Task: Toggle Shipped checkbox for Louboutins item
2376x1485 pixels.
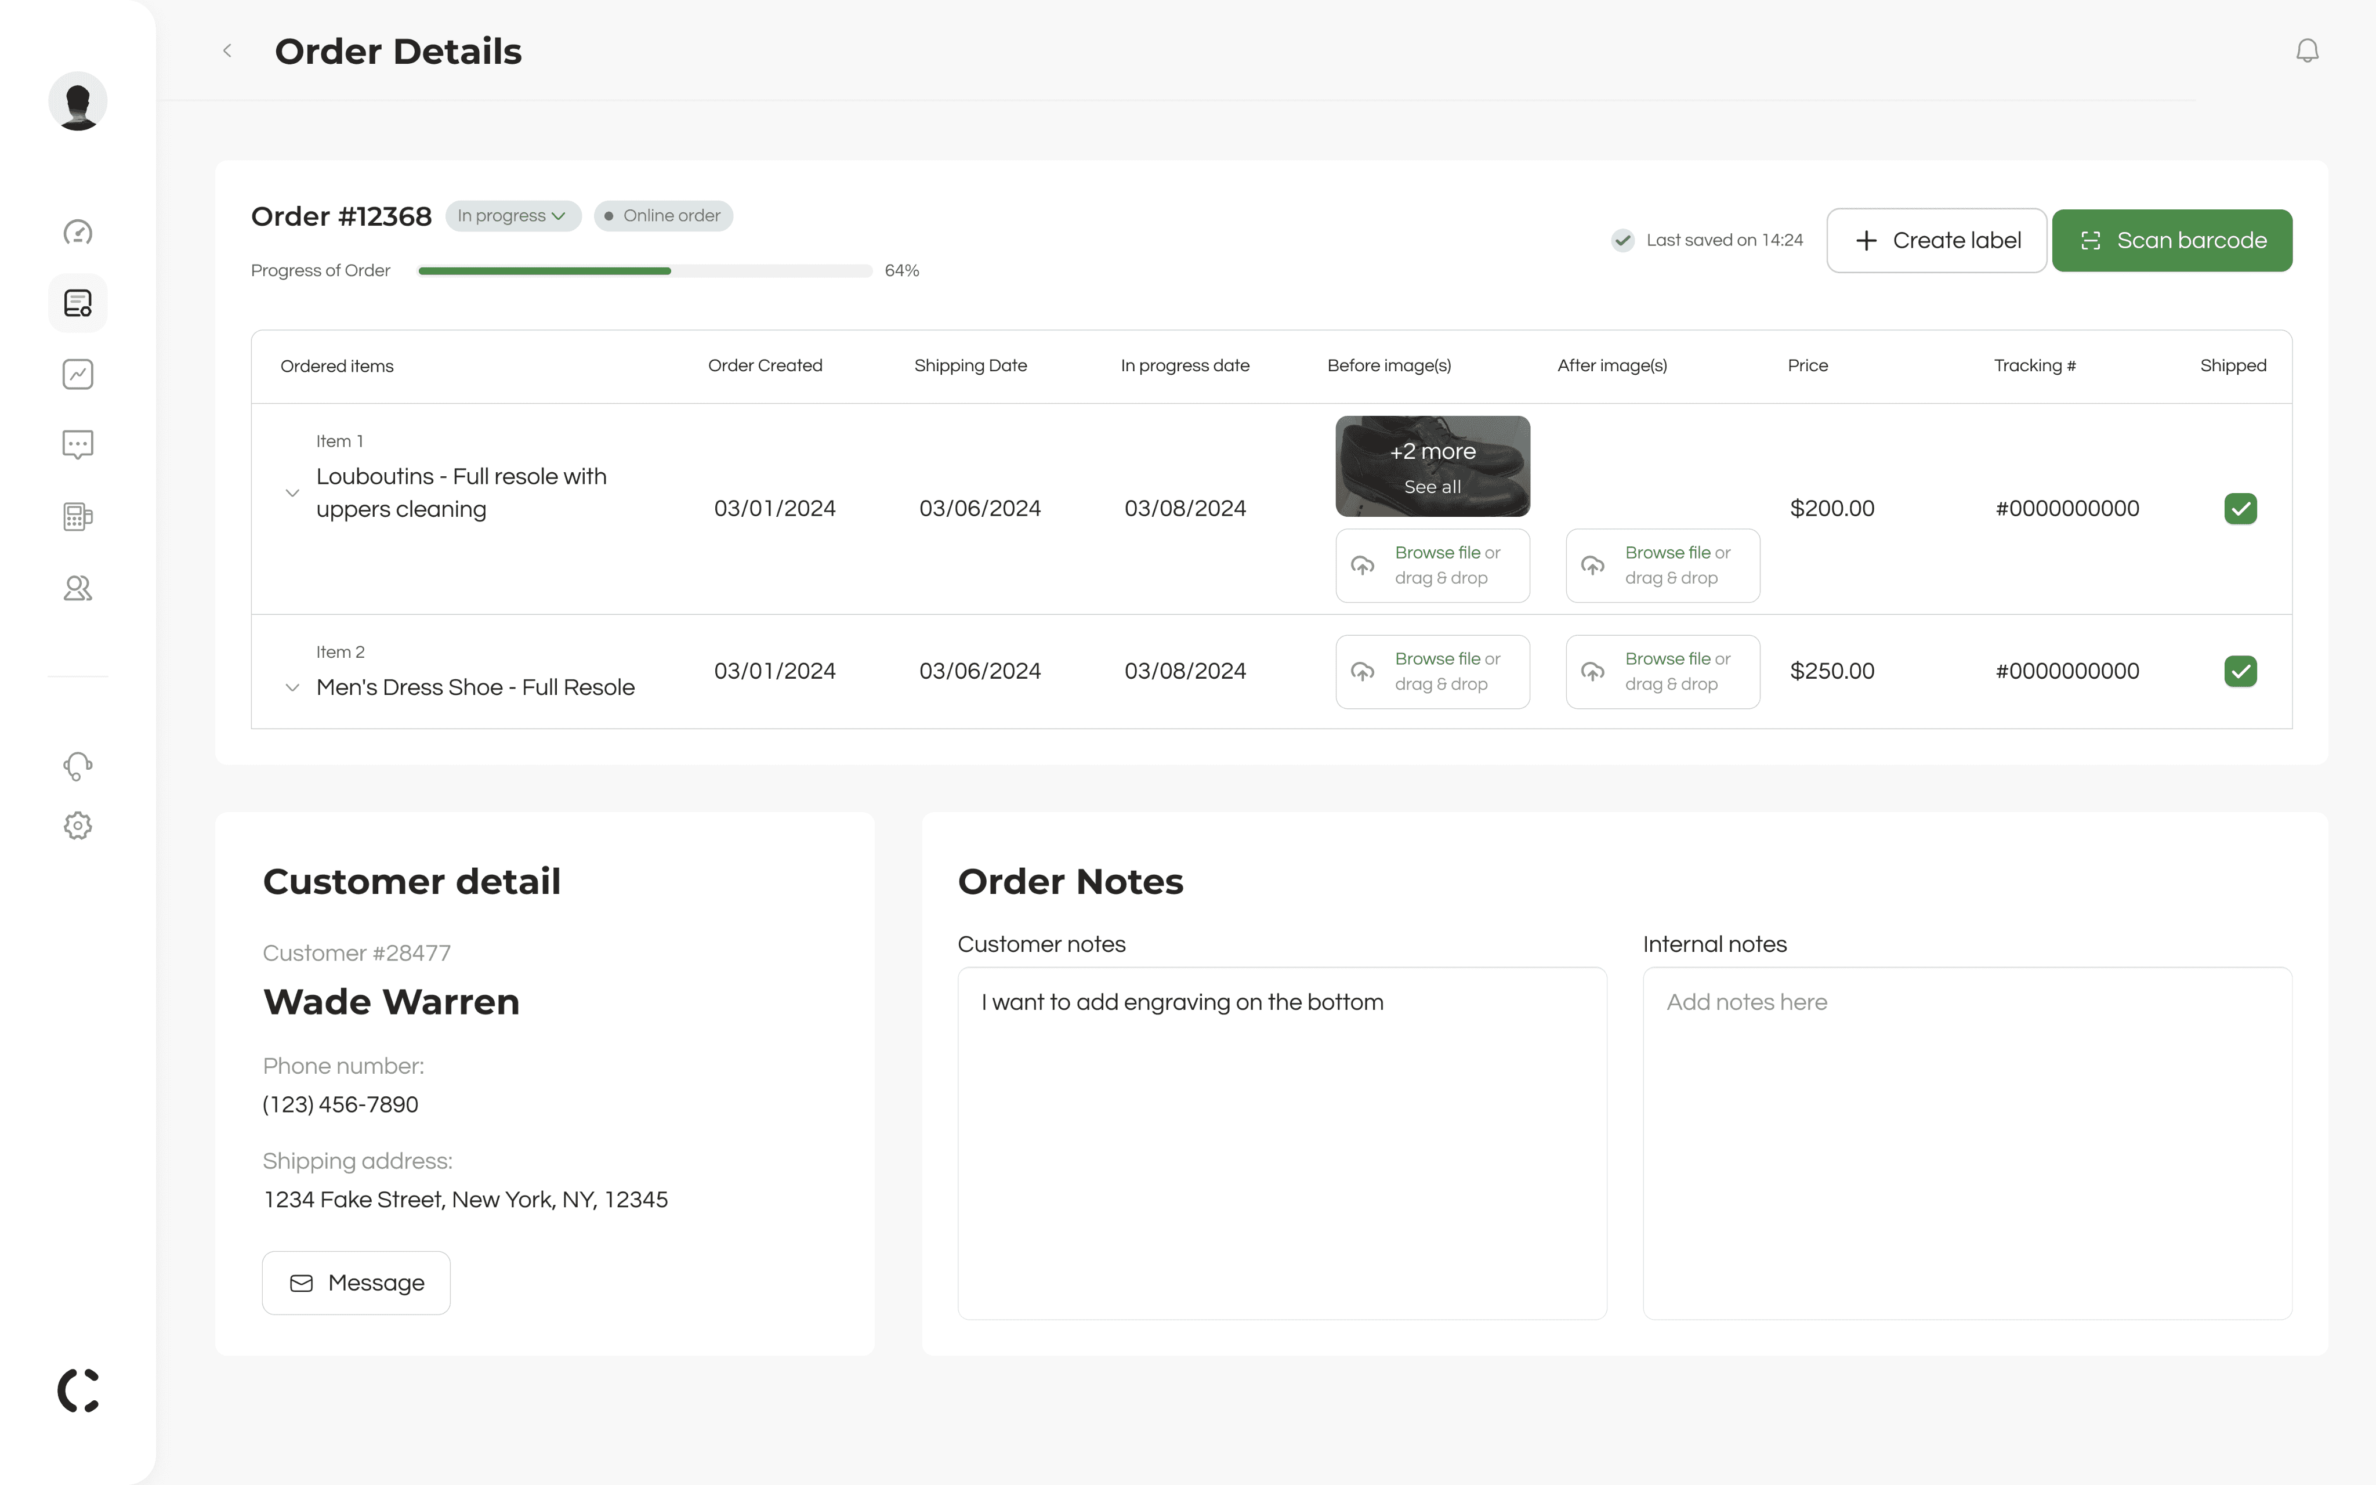Action: click(x=2240, y=509)
